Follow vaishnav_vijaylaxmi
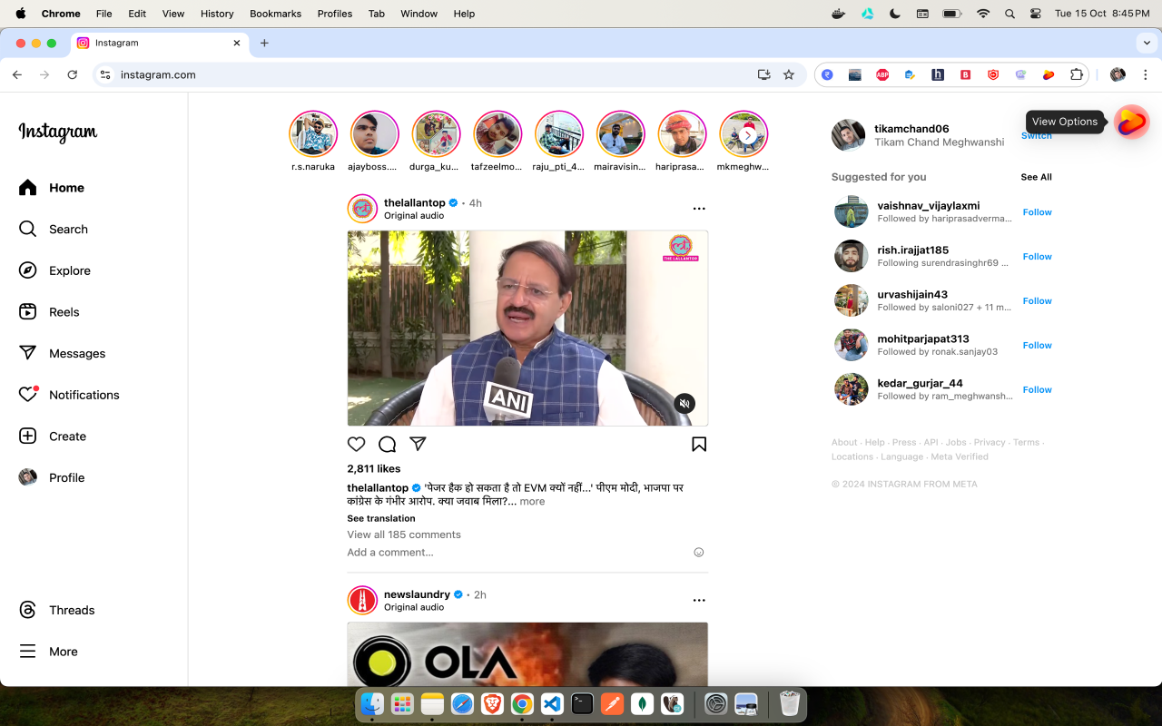Image resolution: width=1162 pixels, height=726 pixels. 1036,211
